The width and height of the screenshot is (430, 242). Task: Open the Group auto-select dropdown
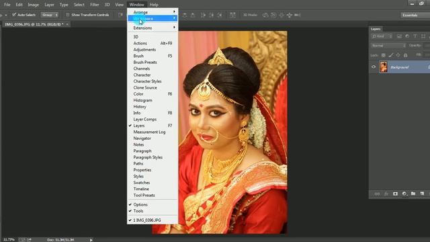click(50, 15)
